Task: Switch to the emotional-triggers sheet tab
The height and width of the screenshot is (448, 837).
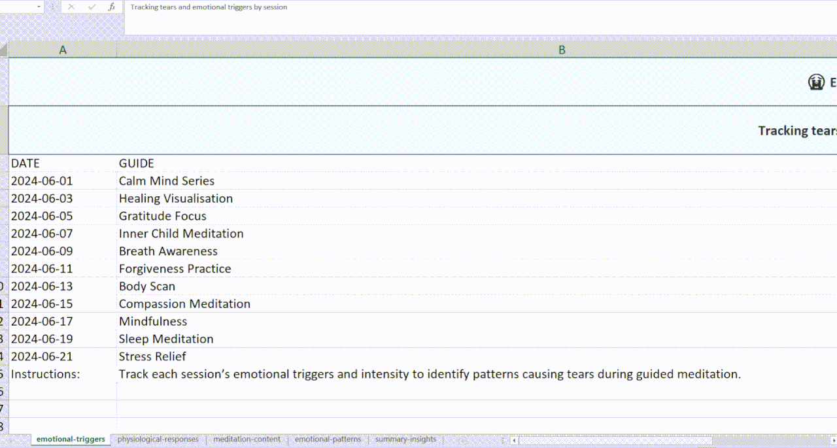Action: click(x=71, y=439)
